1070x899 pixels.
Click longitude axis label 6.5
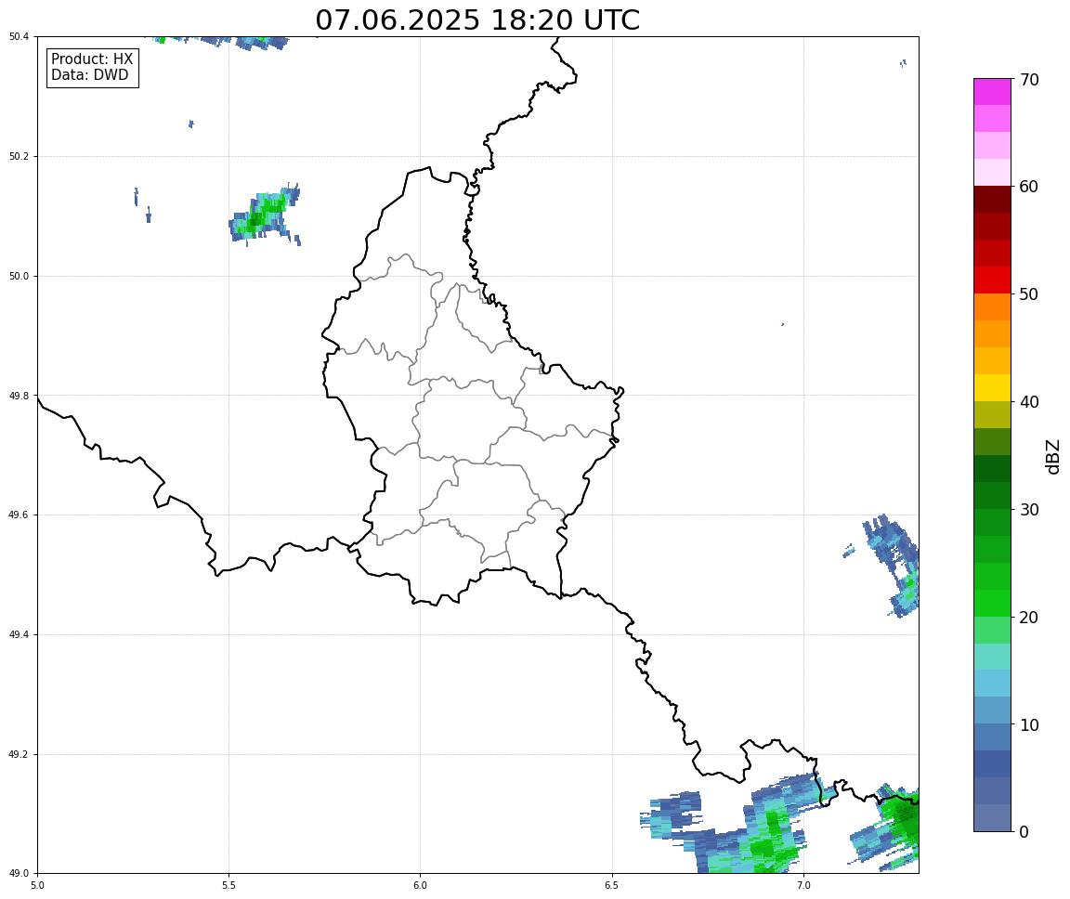tap(612, 885)
